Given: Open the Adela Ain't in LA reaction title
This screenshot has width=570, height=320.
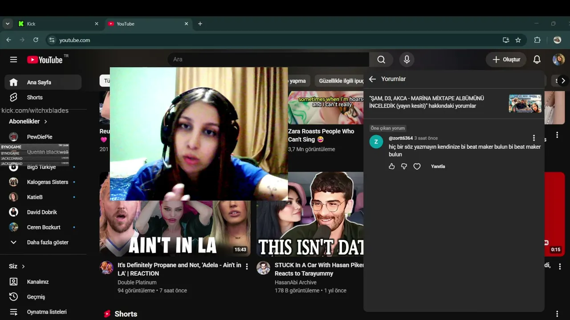Looking at the screenshot, I should (179, 269).
